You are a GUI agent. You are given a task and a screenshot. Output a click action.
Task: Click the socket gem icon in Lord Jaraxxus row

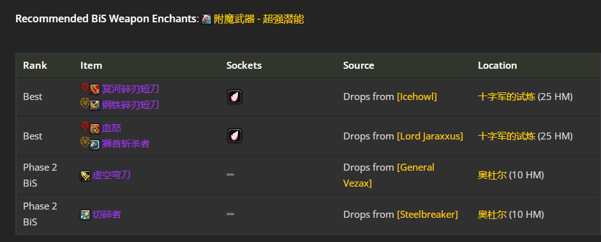point(235,136)
